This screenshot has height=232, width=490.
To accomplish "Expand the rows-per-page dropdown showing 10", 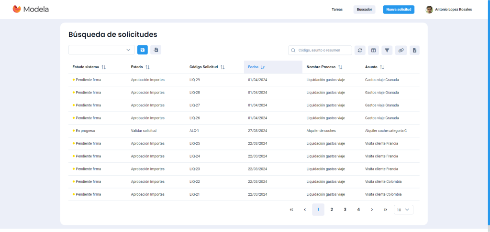I will click(x=403, y=210).
